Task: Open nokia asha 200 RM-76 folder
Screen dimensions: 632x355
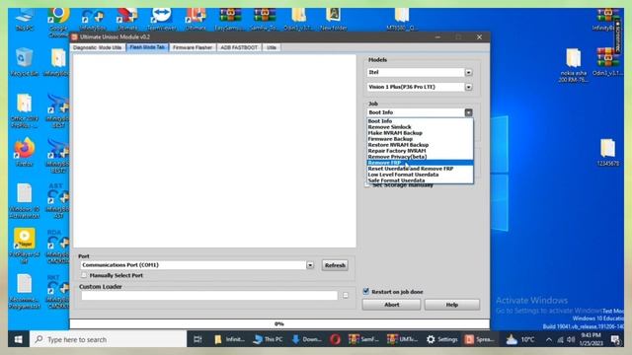Action: click(573, 65)
